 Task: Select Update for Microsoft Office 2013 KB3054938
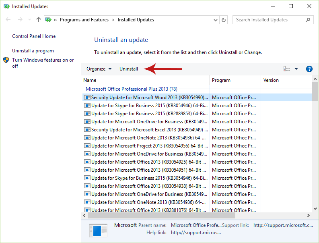[x=197, y=186]
